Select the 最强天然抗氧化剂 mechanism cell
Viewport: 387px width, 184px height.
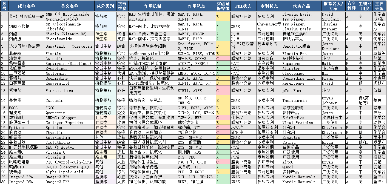(x=153, y=137)
